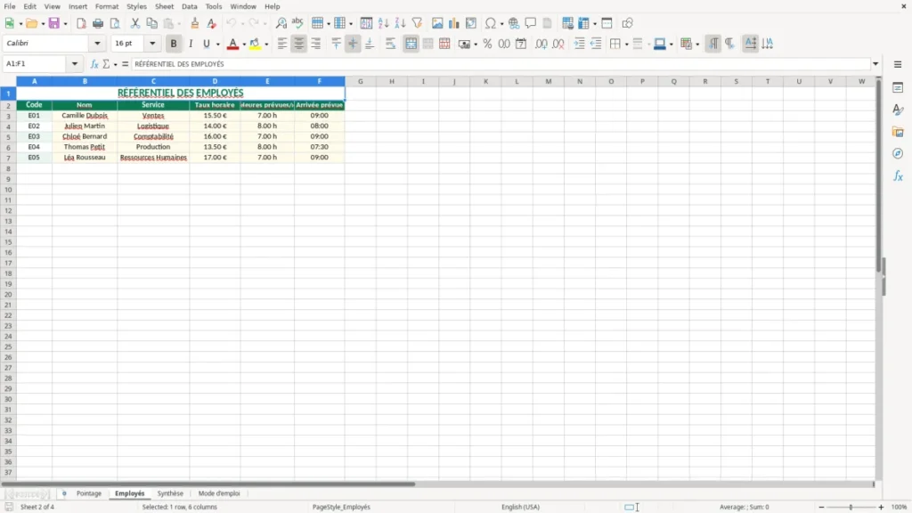Toggle Center Horizontally alignment
The height and width of the screenshot is (513, 912).
(x=299, y=44)
